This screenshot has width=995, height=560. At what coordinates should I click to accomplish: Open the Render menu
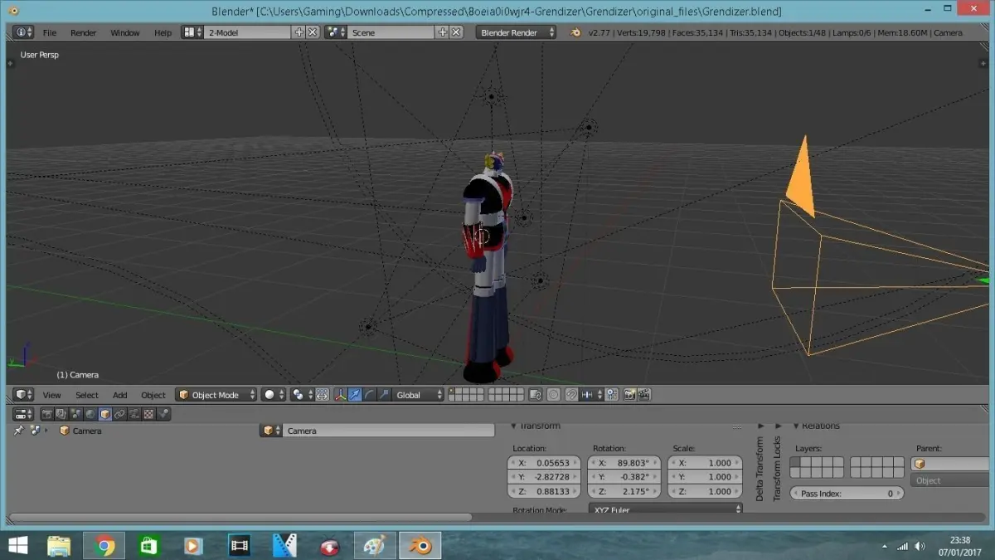tap(83, 32)
